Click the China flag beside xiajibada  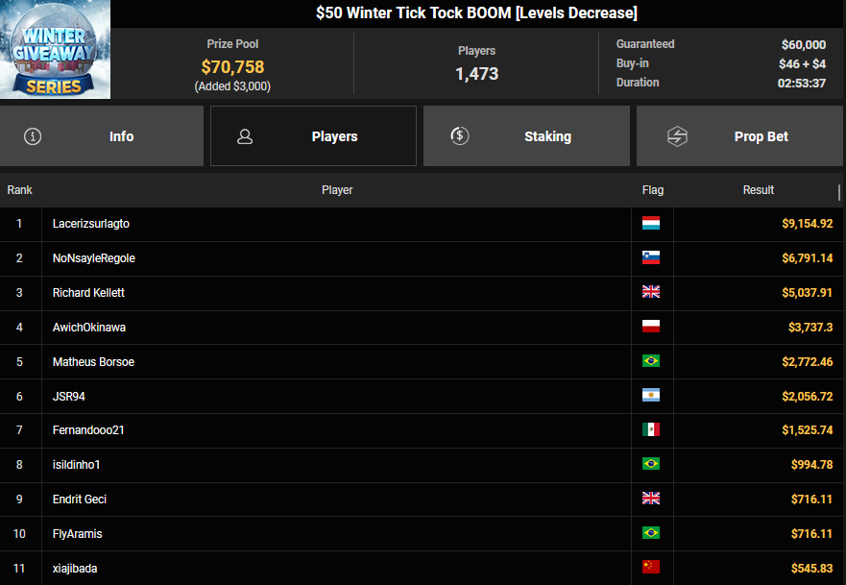[x=651, y=568]
